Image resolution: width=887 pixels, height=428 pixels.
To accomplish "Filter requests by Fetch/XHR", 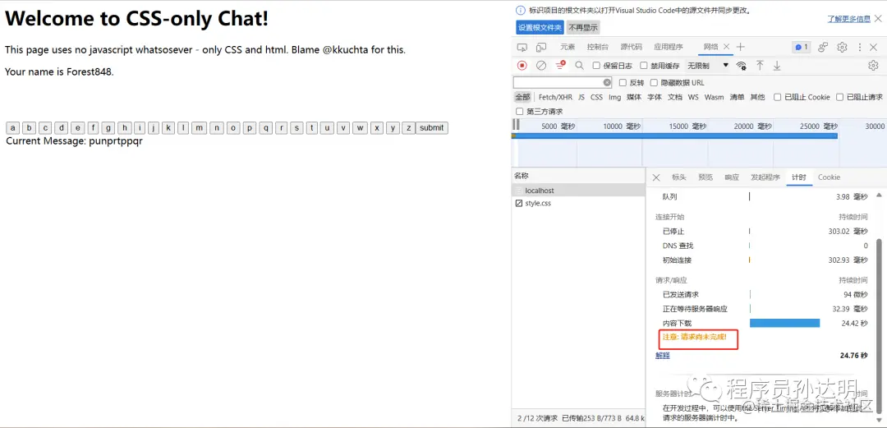I will pyautogui.click(x=555, y=98).
